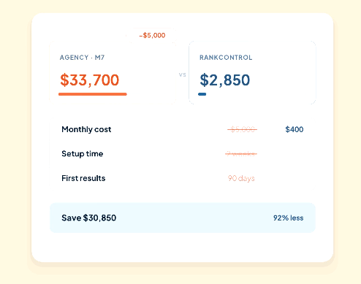Click the 90 days first results value
This screenshot has height=284, width=361.
pos(241,178)
